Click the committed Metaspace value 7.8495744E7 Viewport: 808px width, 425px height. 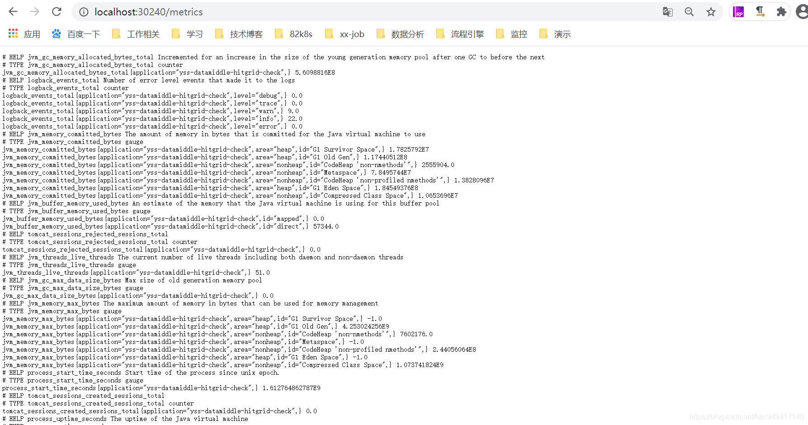(x=391, y=172)
